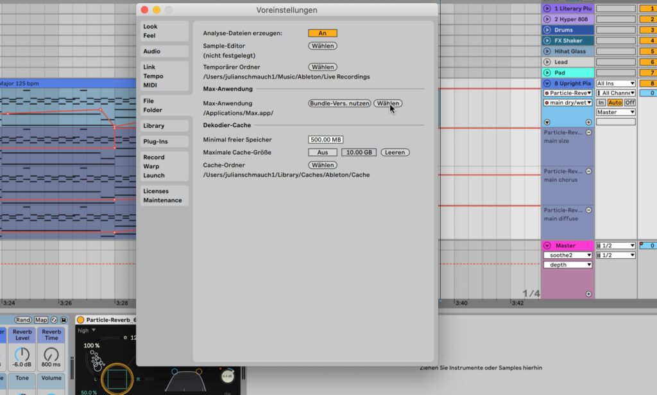Remove the main chorus automation lane
This screenshot has width=657, height=395.
(x=588, y=171)
